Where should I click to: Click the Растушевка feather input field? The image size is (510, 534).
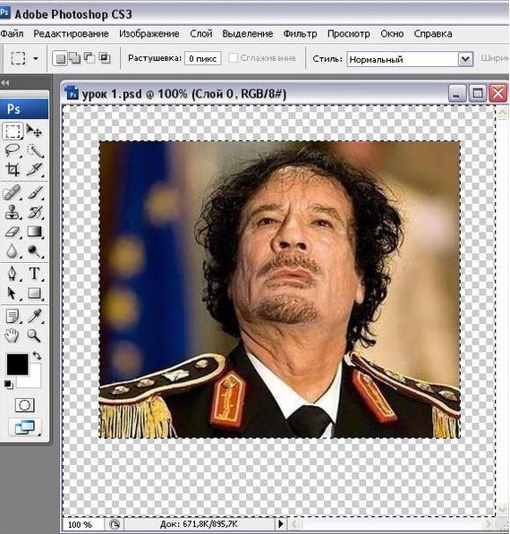tap(203, 58)
